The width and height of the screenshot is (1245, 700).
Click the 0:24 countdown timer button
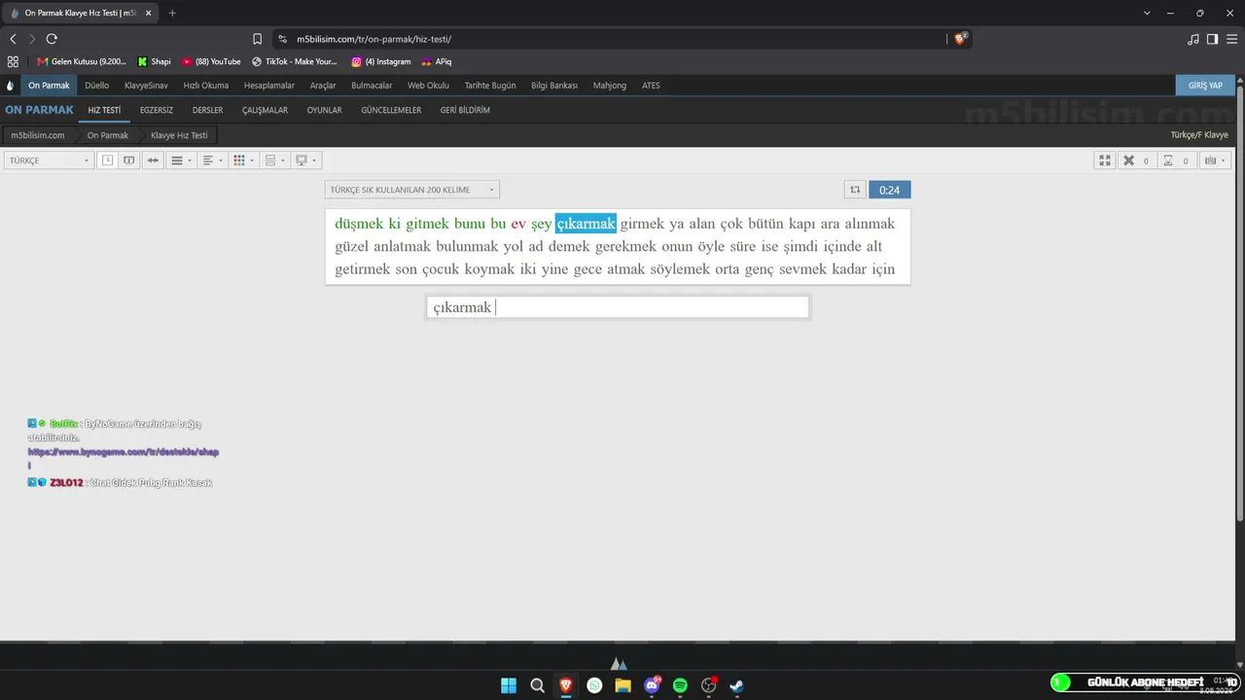pyautogui.click(x=889, y=191)
